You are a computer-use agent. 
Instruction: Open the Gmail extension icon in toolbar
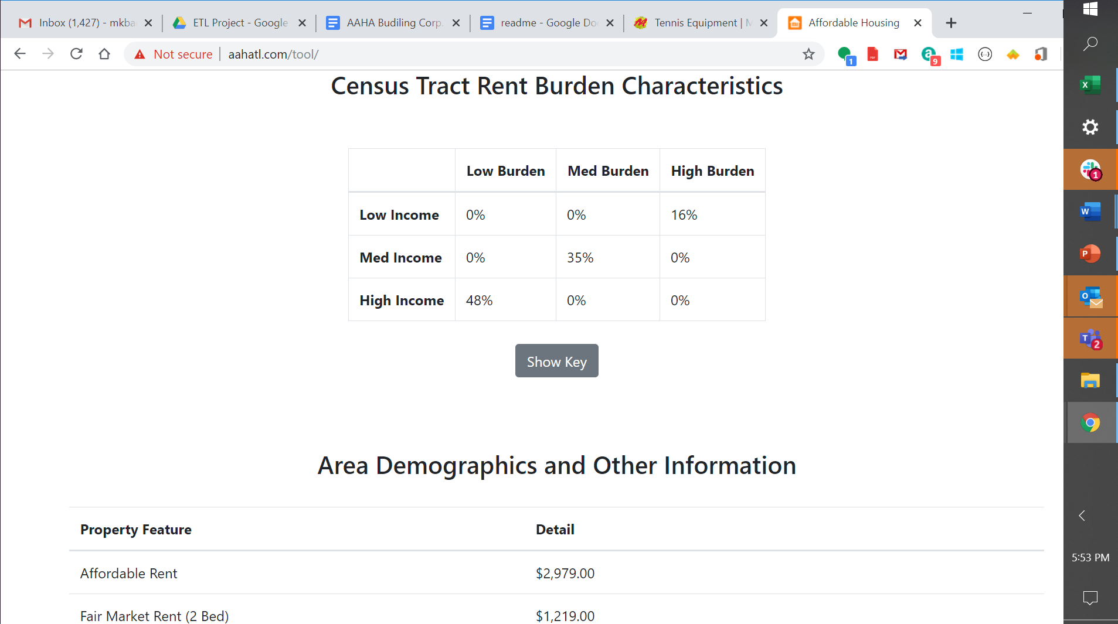900,54
